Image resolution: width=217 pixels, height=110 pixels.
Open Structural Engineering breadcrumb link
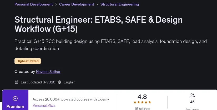point(120,4)
